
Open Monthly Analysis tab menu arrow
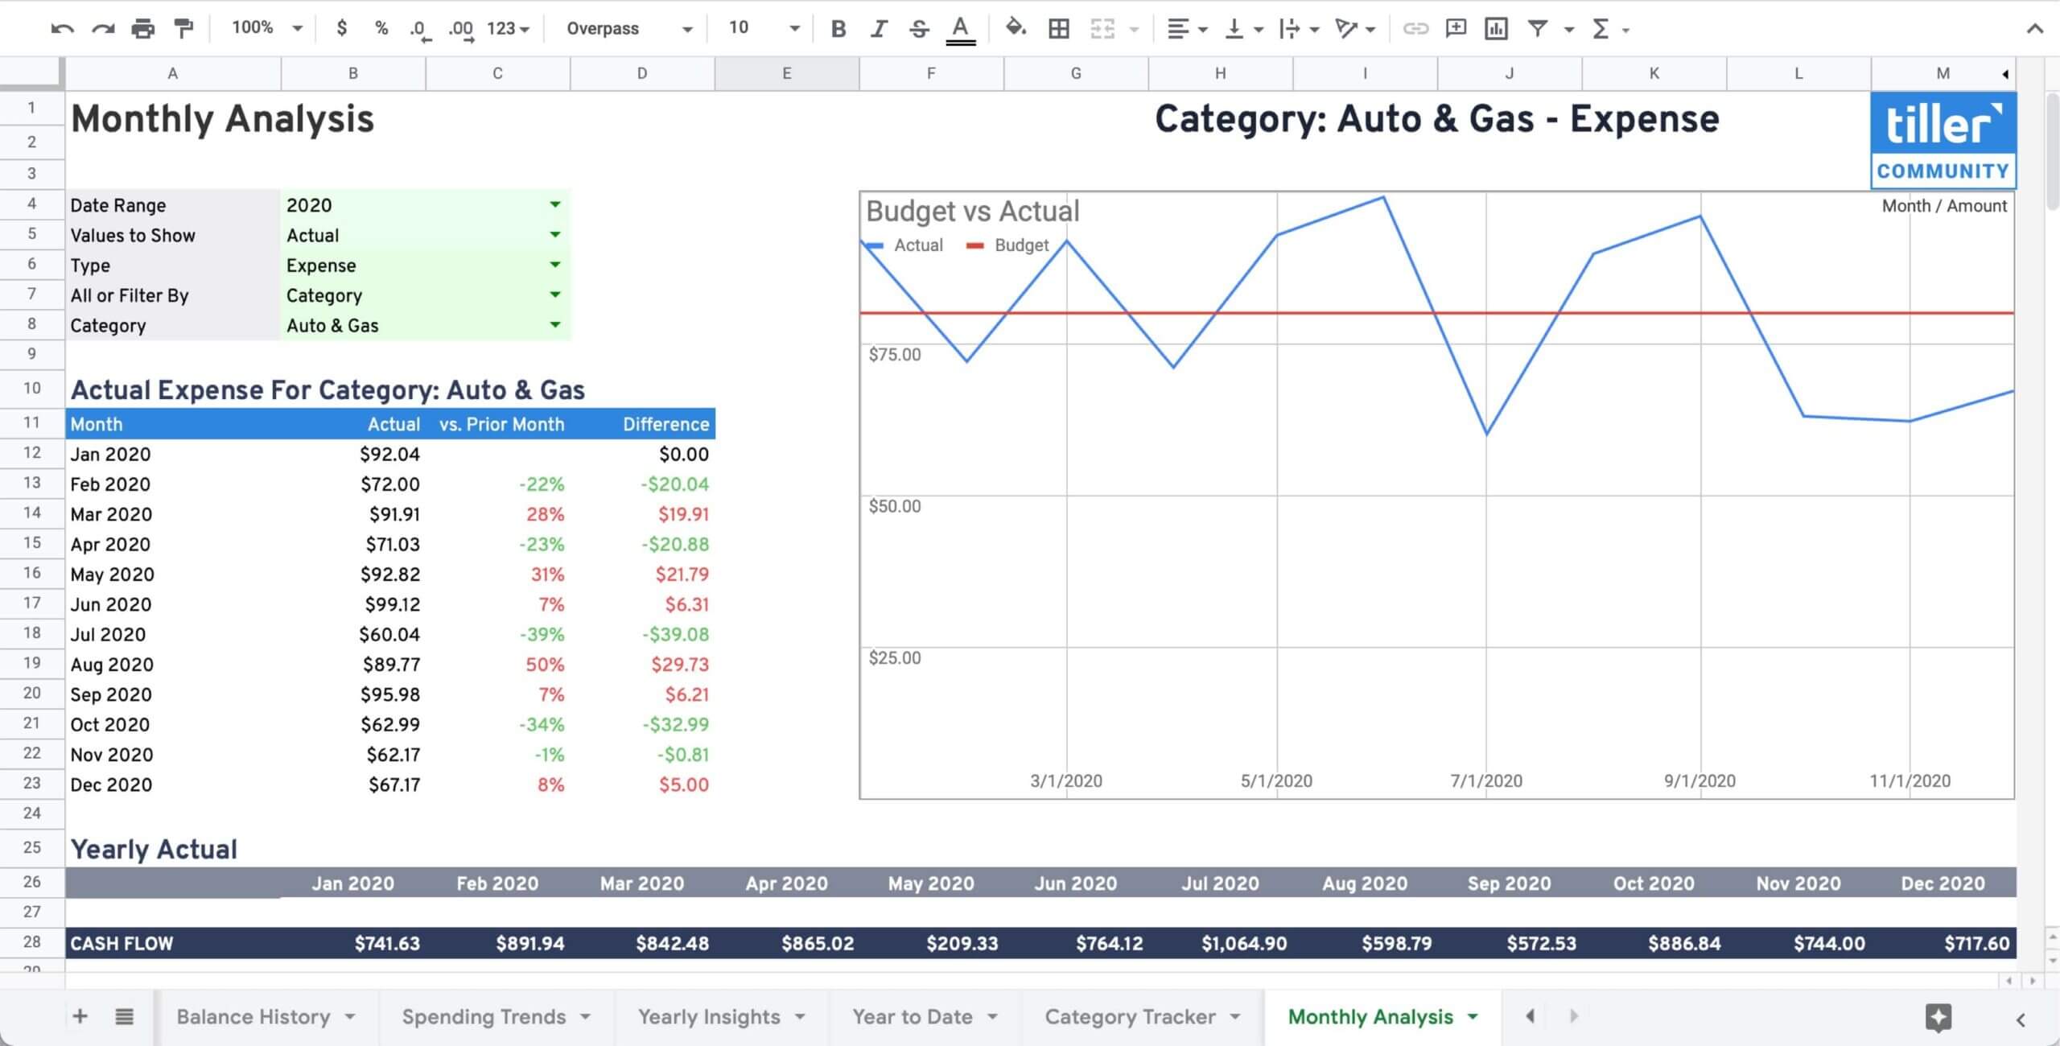[x=1473, y=1017]
